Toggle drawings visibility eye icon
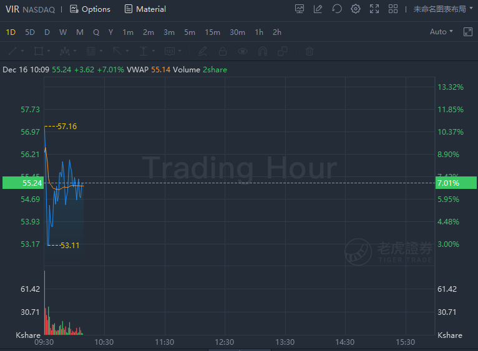478x351 pixels. click(243, 51)
